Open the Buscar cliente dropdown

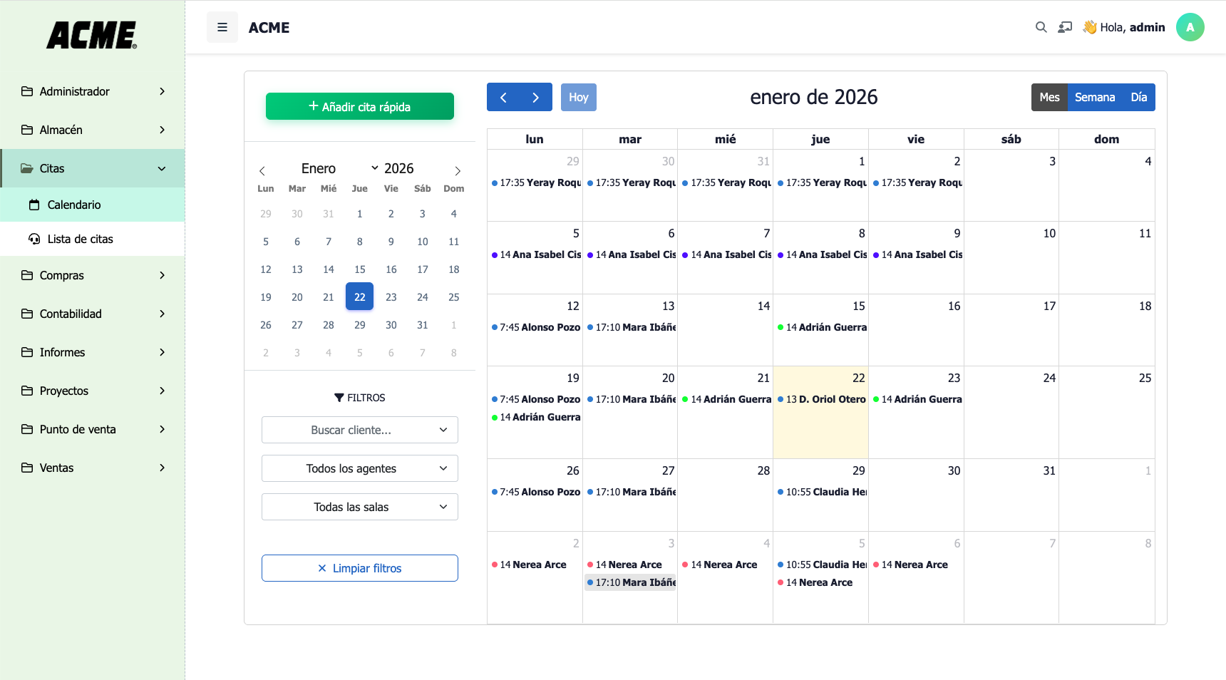[359, 430]
